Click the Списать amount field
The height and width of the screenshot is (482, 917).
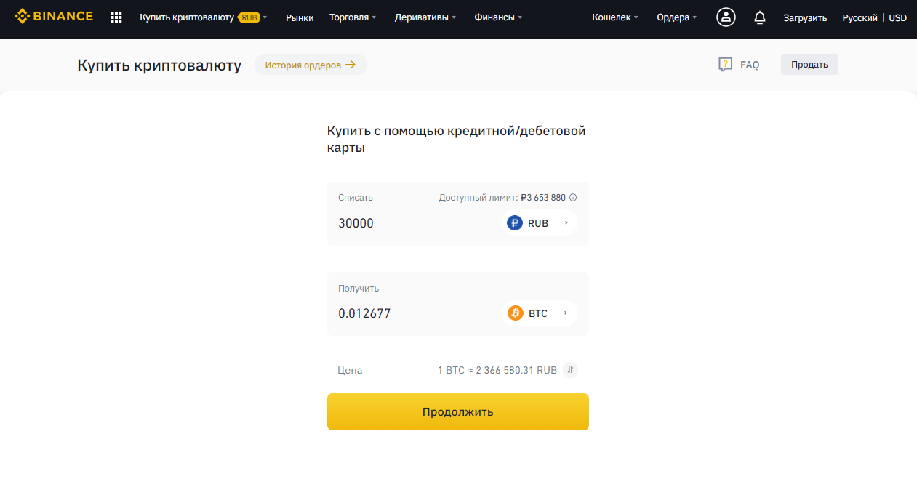tap(415, 223)
